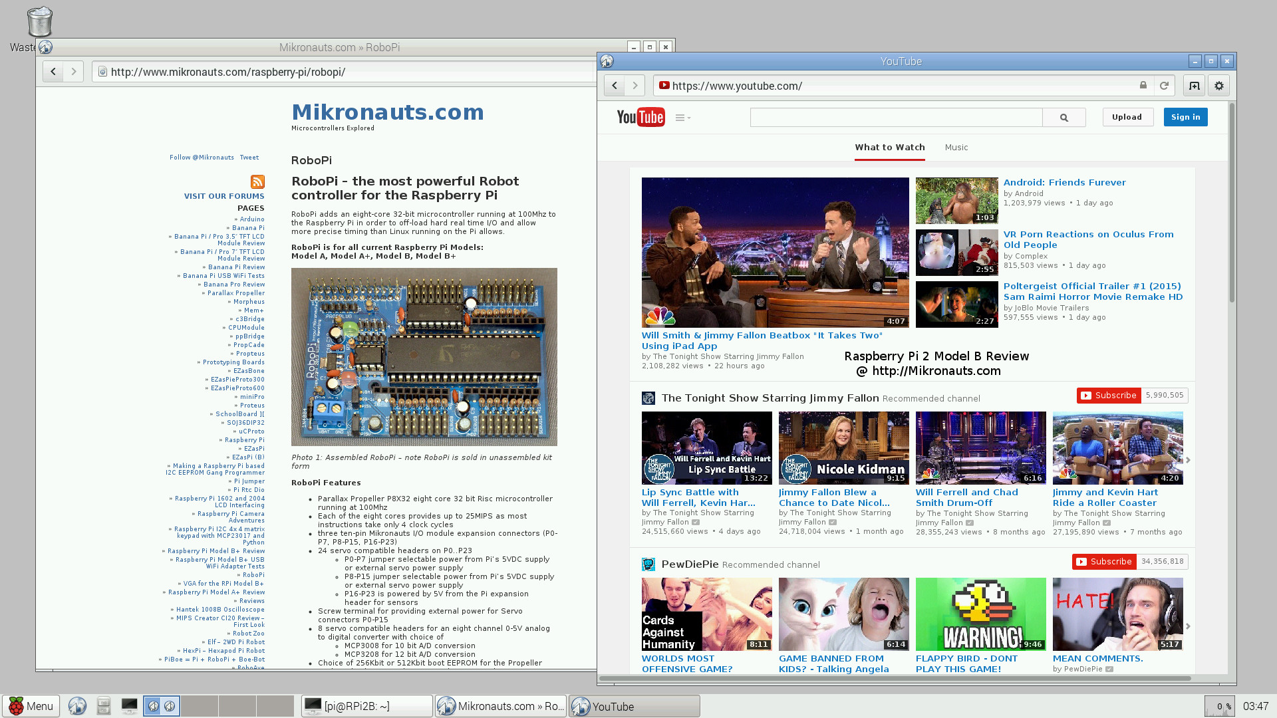
Task: Click the CPU usage monitor in system tray
Action: [x=1220, y=706]
